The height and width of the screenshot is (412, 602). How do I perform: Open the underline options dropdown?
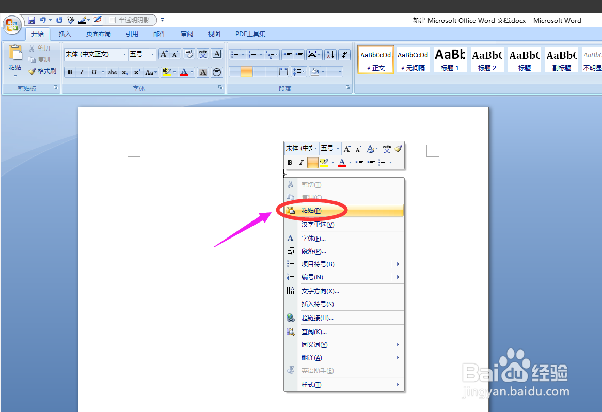[x=102, y=72]
